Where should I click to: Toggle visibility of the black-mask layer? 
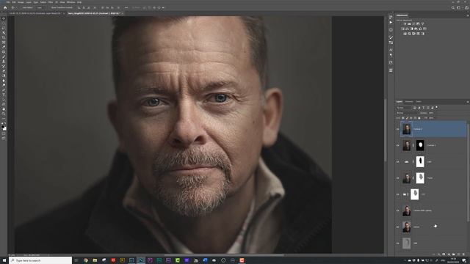click(x=398, y=145)
